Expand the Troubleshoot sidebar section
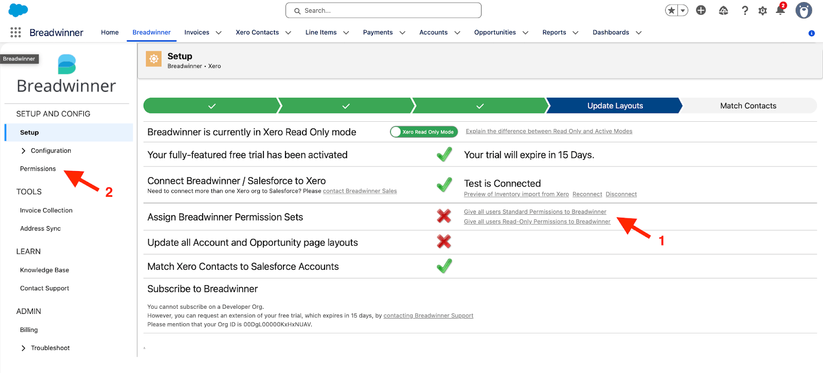 (x=23, y=348)
